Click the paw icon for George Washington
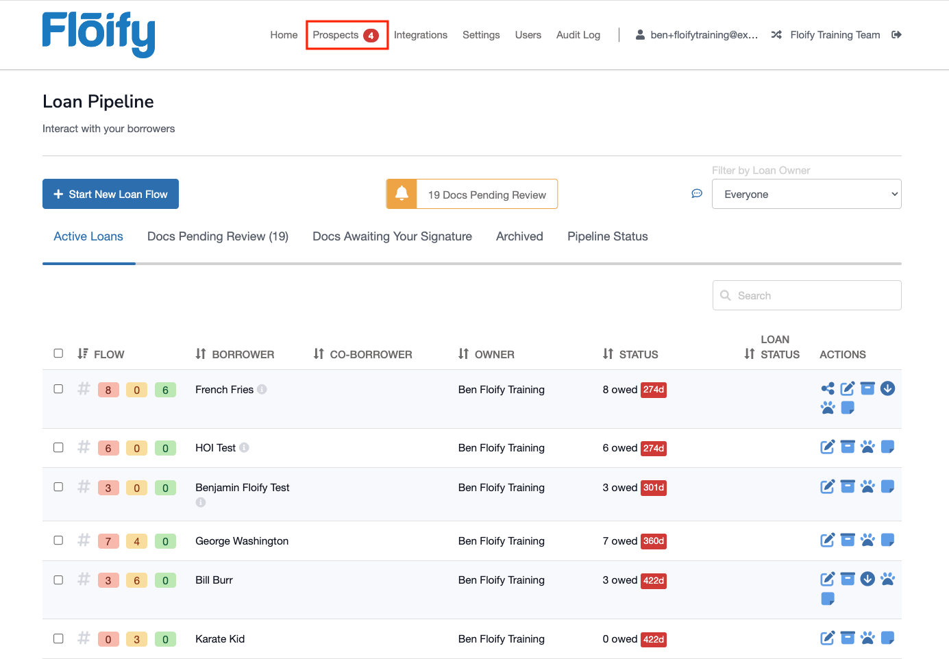949x659 pixels. (x=867, y=540)
